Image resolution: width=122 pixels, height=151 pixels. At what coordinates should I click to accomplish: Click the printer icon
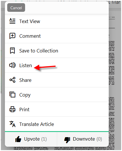(12, 109)
